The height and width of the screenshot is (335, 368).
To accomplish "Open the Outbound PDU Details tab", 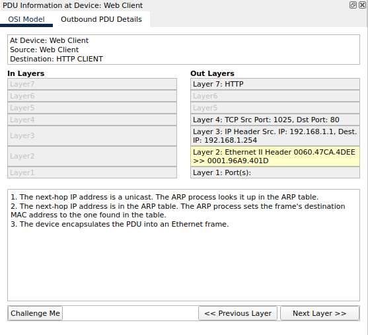I will click(x=101, y=19).
